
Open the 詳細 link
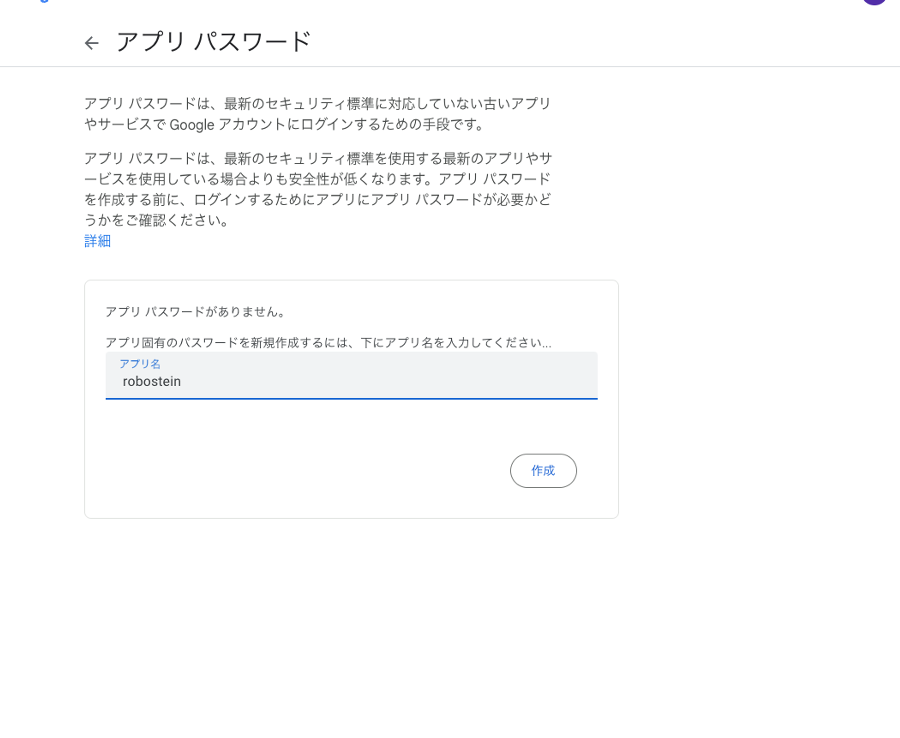97,241
